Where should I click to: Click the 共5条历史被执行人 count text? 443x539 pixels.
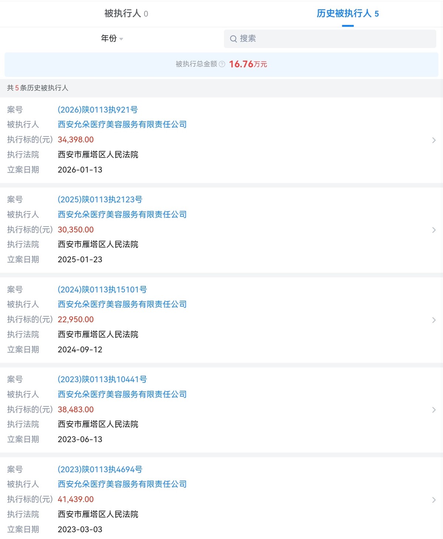[x=38, y=88]
